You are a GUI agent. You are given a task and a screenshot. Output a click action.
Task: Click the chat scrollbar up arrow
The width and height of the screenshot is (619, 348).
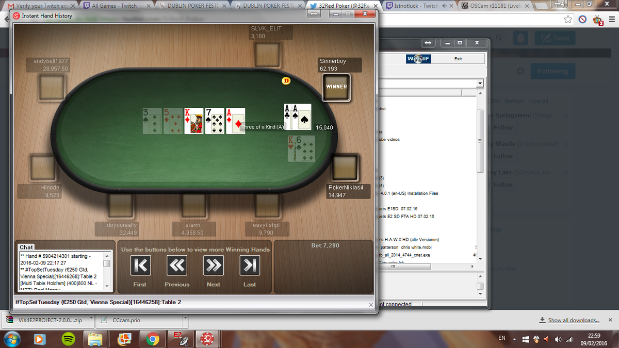107,255
